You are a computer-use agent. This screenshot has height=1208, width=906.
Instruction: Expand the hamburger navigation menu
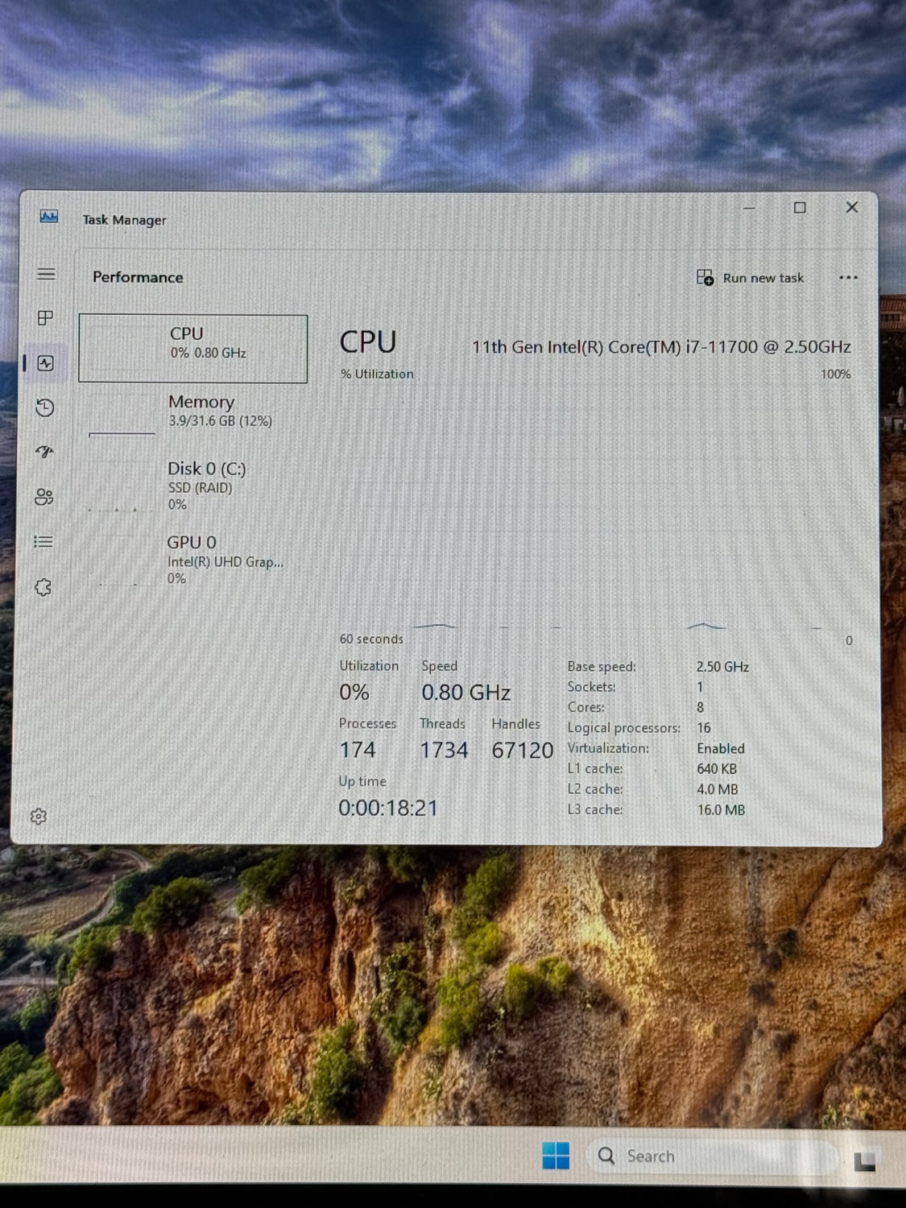(x=47, y=275)
